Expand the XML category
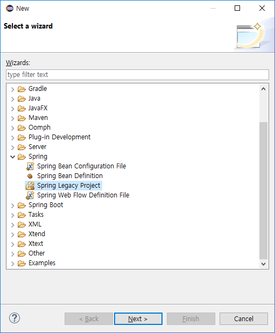 click(x=13, y=225)
